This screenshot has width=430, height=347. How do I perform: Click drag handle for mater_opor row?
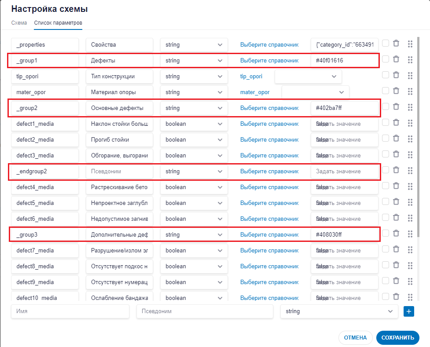pyautogui.click(x=410, y=91)
